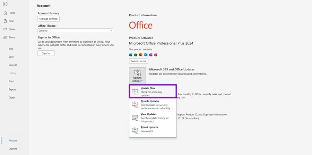Click the Switch License button
This screenshot has width=312, height=155.
tap(138, 61)
